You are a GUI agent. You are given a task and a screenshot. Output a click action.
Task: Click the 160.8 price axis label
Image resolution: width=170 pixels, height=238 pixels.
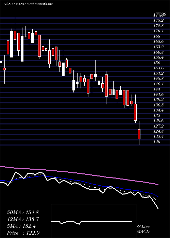click(158, 52)
